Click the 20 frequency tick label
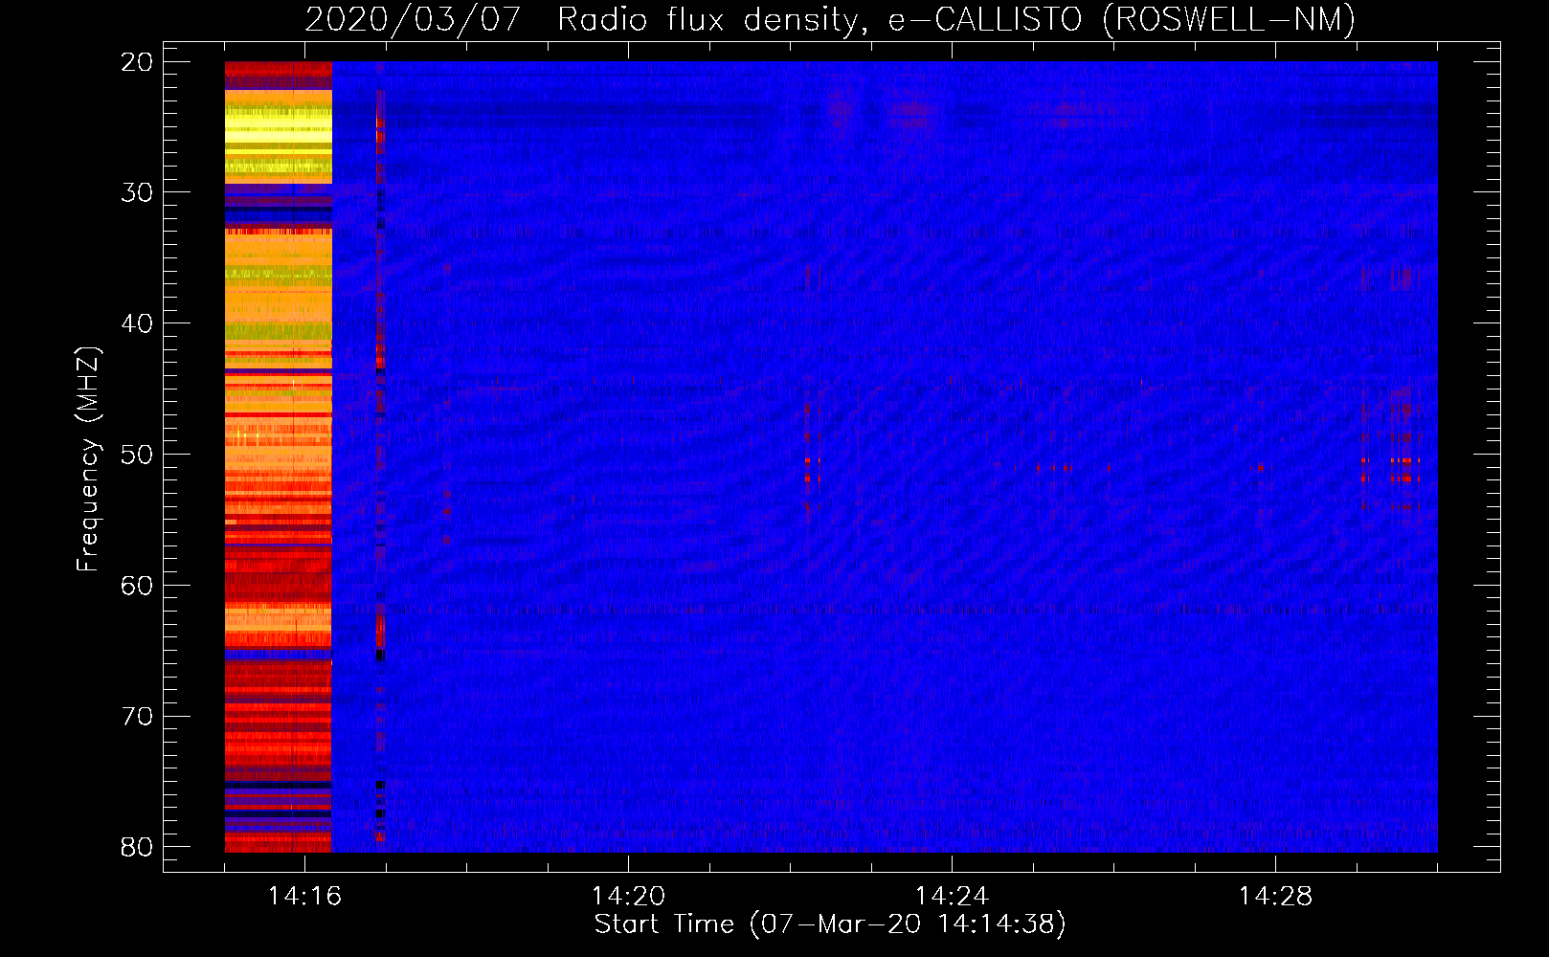This screenshot has width=1549, height=957. 137,62
